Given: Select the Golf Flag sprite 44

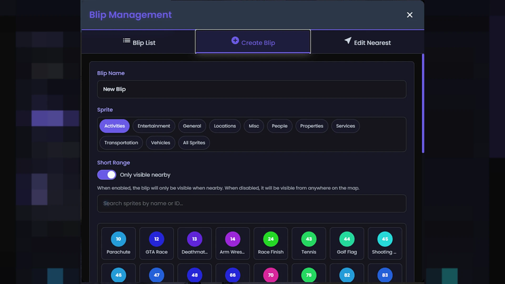Looking at the screenshot, I should (347, 243).
